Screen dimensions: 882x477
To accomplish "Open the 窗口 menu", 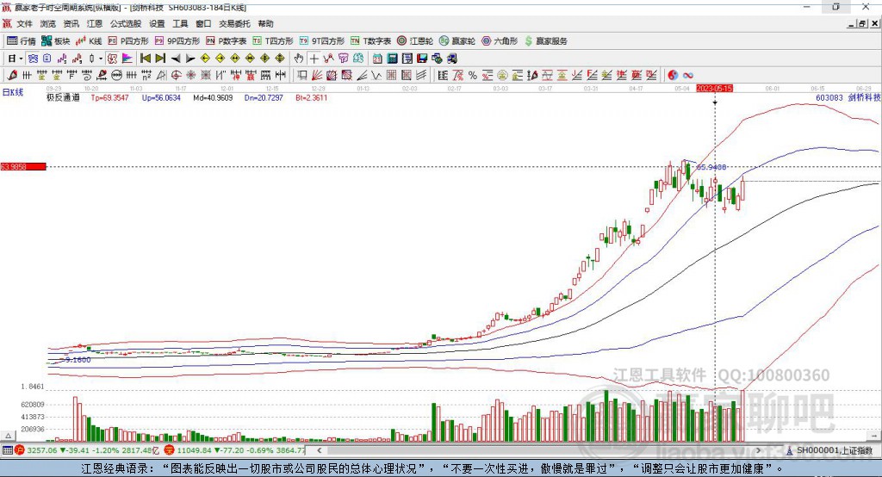I will (203, 23).
